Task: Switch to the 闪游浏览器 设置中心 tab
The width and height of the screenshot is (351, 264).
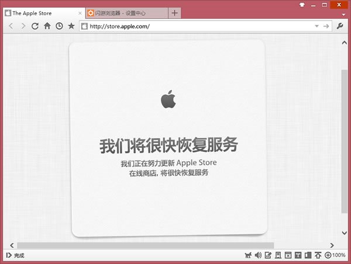Action: [x=123, y=13]
